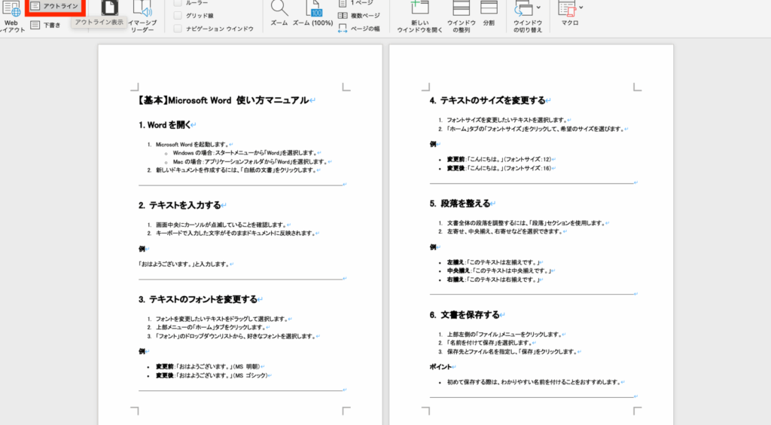Enable the ルーラー (Ruler) checkbox
Image resolution: width=771 pixels, height=425 pixels.
click(178, 3)
